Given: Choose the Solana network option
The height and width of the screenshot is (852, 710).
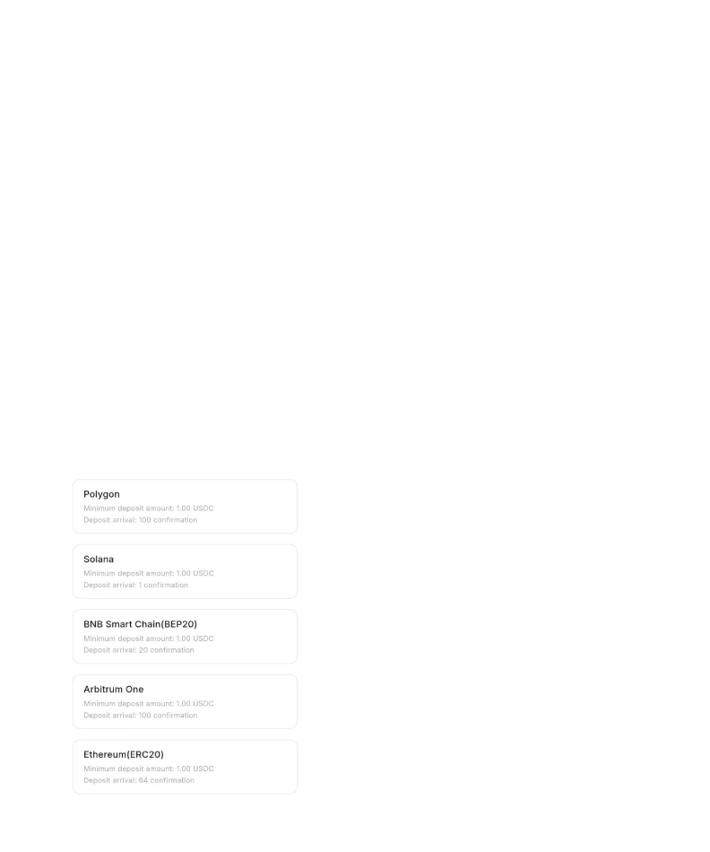Looking at the screenshot, I should tap(185, 571).
